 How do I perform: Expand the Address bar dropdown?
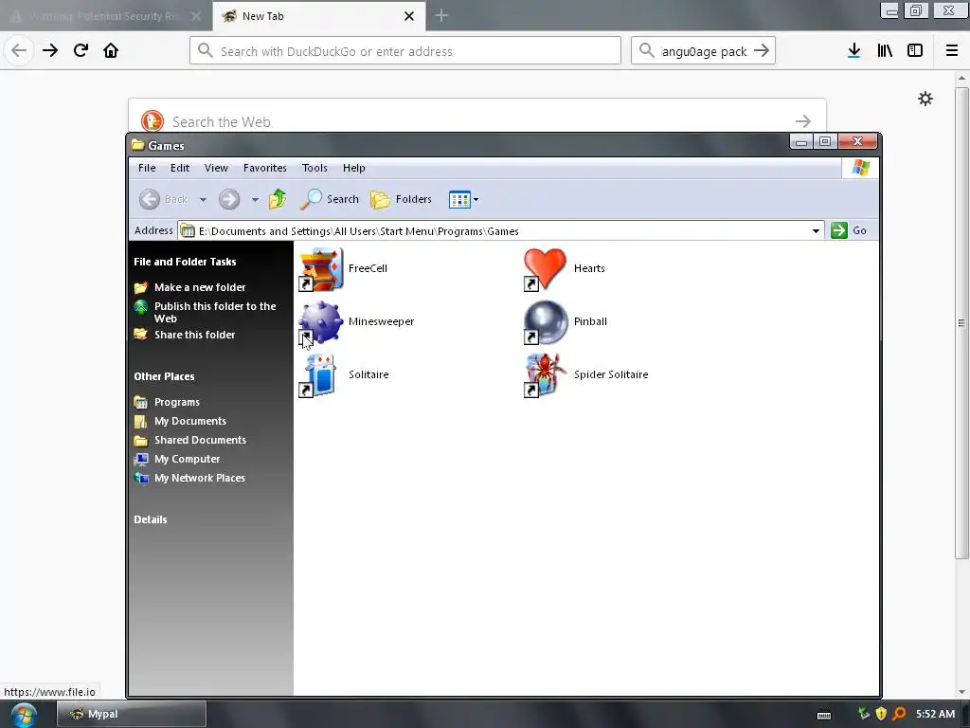[x=816, y=231]
